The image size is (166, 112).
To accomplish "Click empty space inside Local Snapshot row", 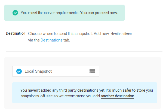I will click(71, 71).
